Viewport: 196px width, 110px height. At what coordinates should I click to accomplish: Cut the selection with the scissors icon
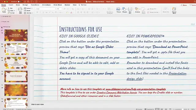click(x=9, y=8)
